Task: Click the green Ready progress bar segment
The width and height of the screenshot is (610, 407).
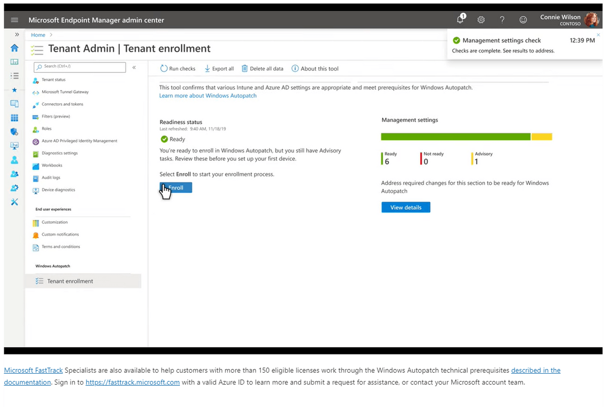Action: pyautogui.click(x=456, y=137)
